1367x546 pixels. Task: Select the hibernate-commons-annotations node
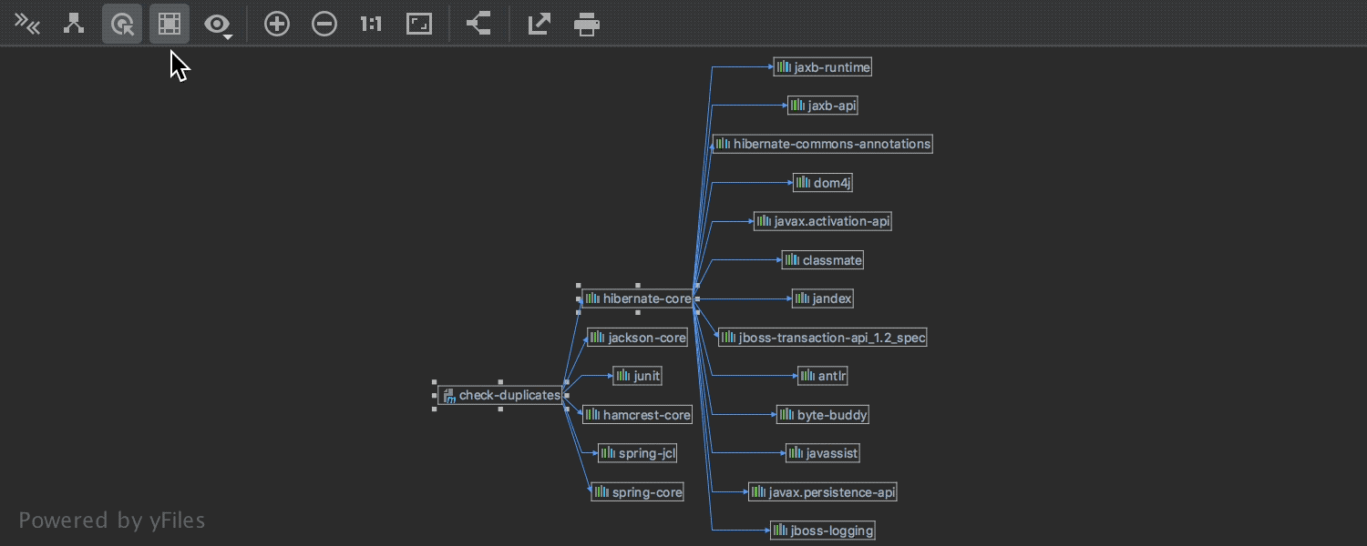pos(823,144)
